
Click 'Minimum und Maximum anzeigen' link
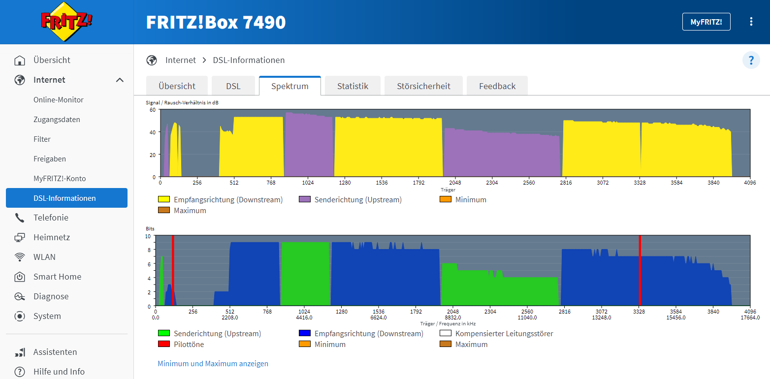(213, 364)
